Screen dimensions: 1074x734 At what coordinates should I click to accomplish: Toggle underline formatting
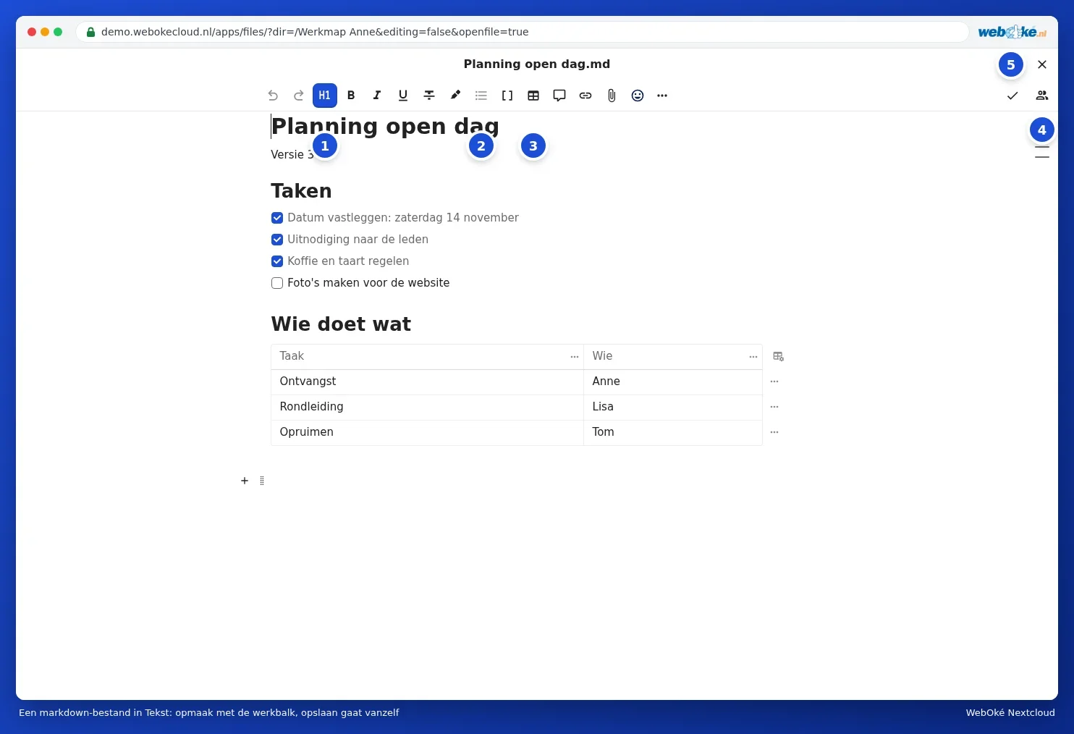click(x=403, y=96)
